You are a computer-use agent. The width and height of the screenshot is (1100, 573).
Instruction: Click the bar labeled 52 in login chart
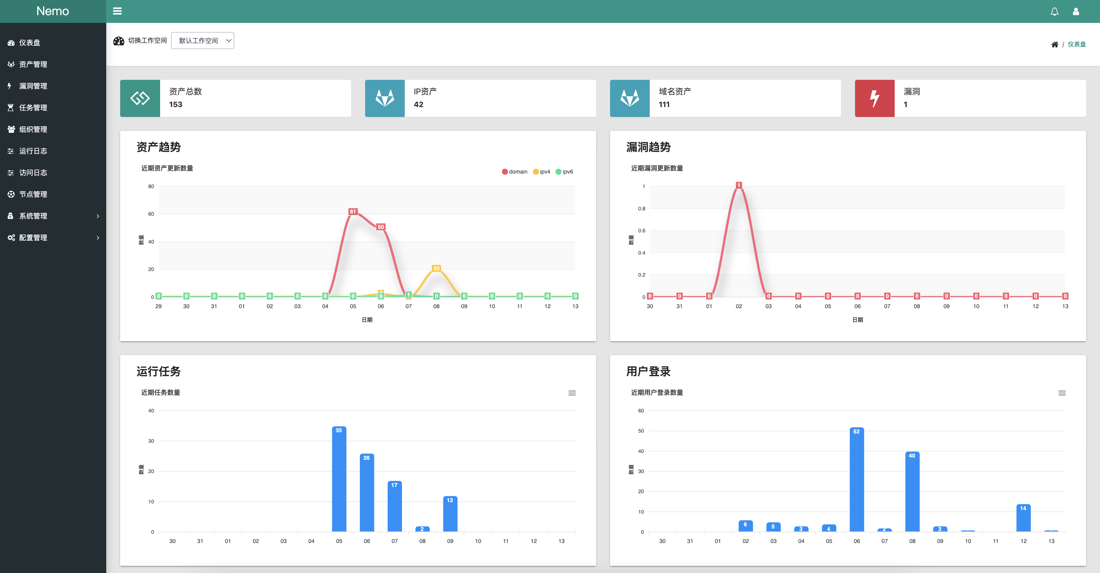(857, 480)
